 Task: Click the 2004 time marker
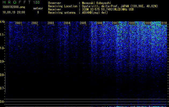pyautogui.click(x=67, y=23)
